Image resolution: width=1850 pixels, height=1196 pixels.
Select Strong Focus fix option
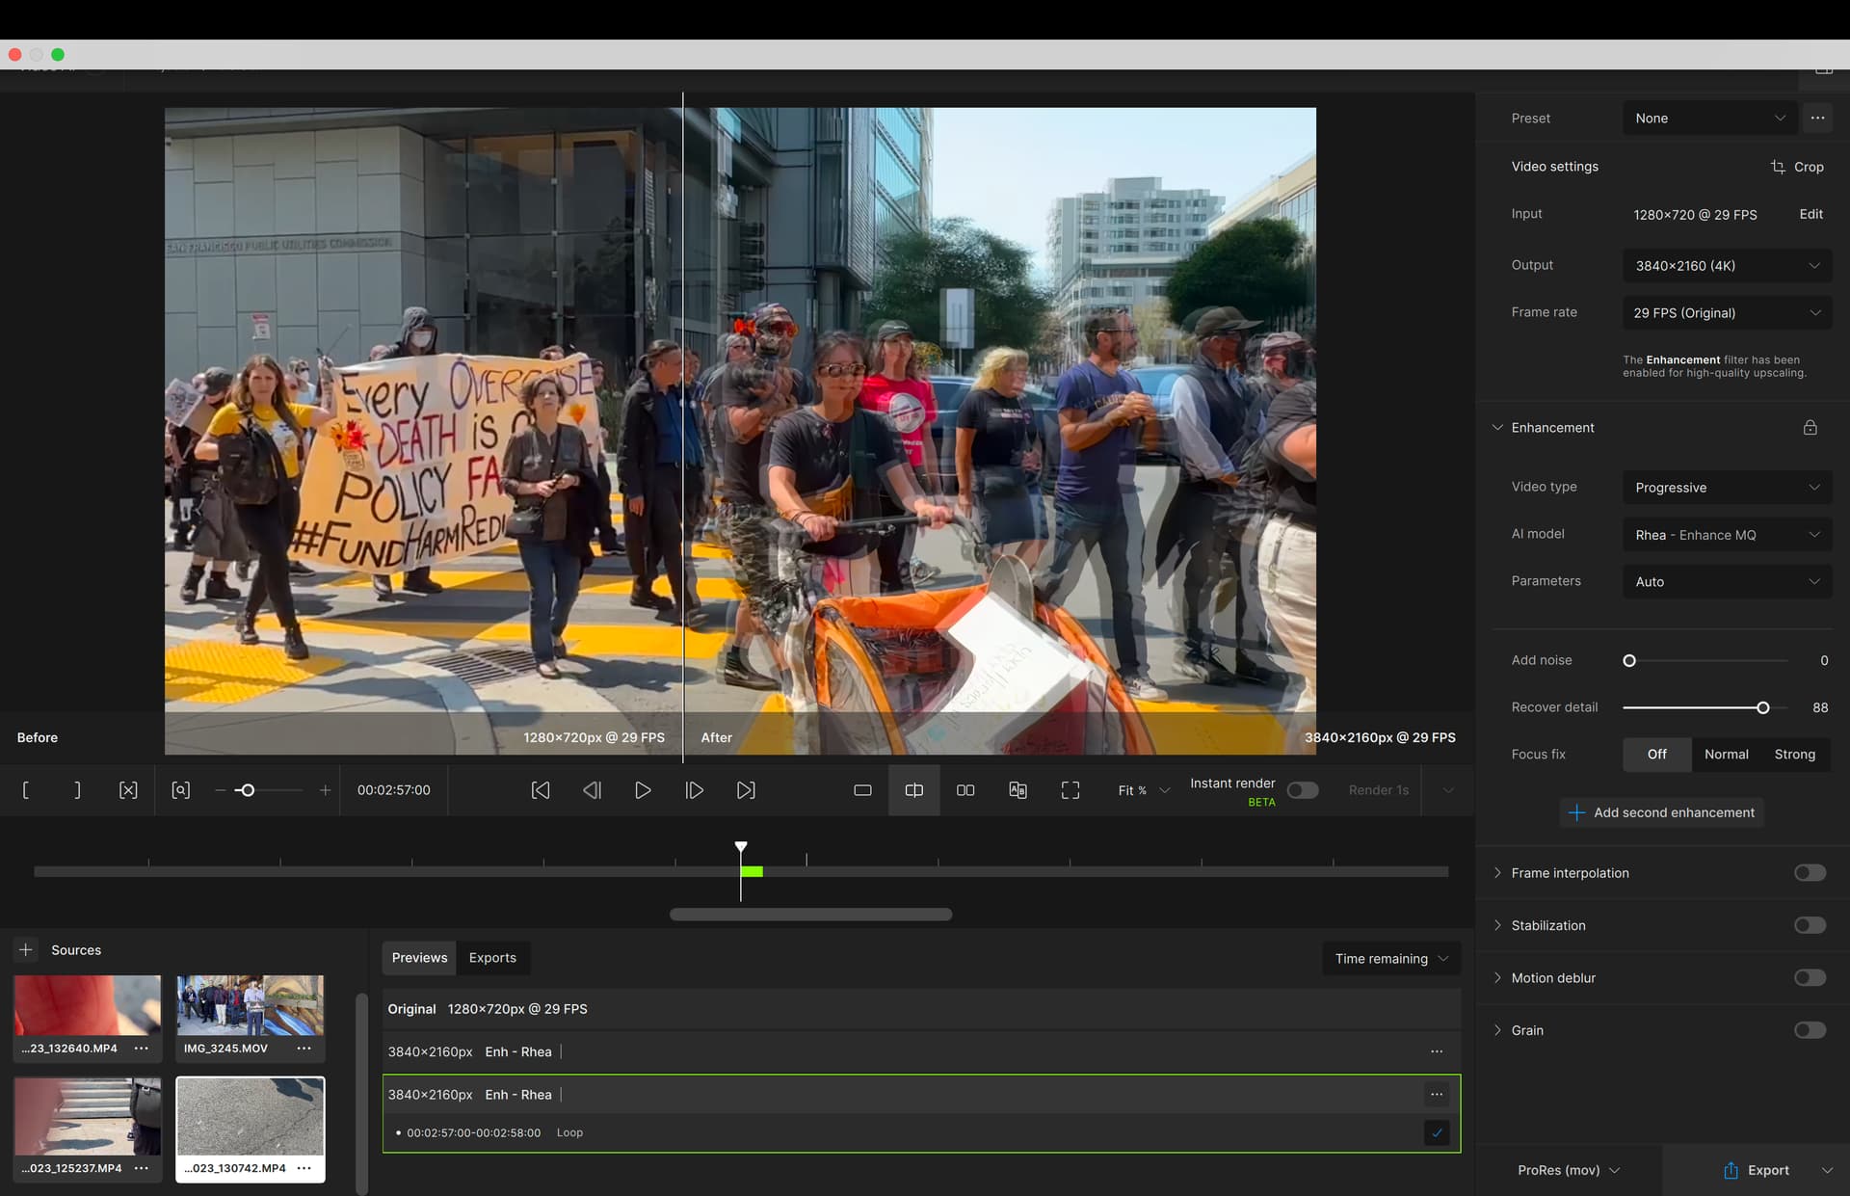tap(1794, 755)
